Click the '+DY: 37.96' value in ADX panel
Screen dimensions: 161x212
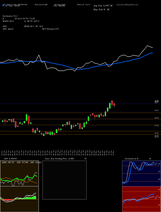click(x=22, y=163)
